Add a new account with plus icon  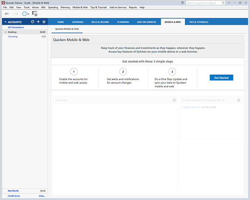pyautogui.click(x=38, y=22)
